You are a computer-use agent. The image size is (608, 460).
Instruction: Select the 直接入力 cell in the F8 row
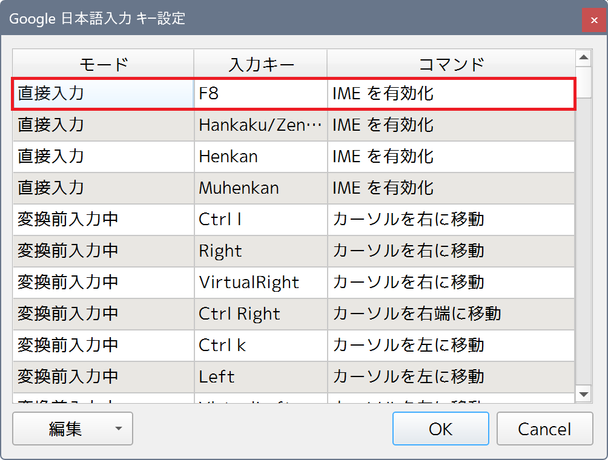pos(104,94)
